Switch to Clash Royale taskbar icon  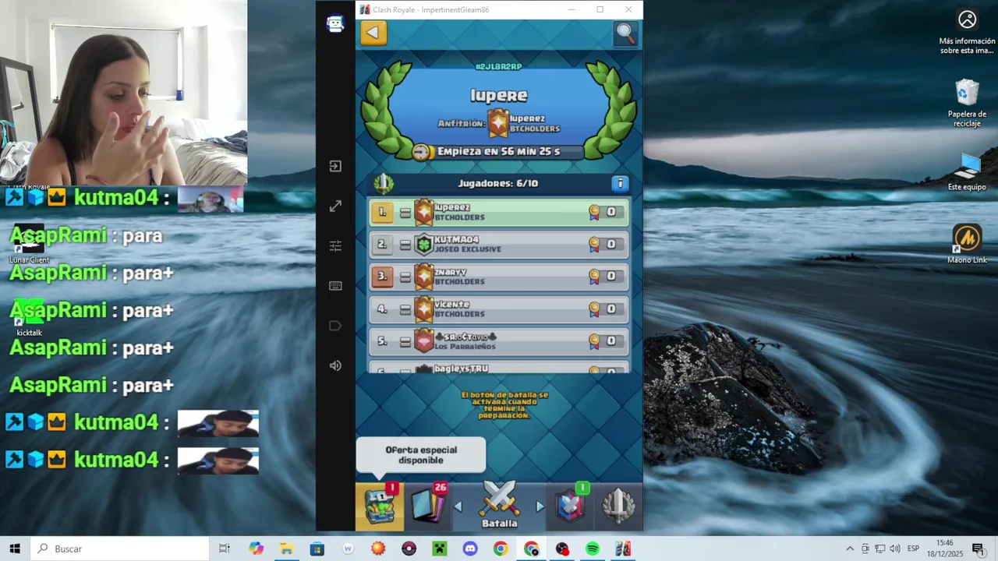coord(623,549)
